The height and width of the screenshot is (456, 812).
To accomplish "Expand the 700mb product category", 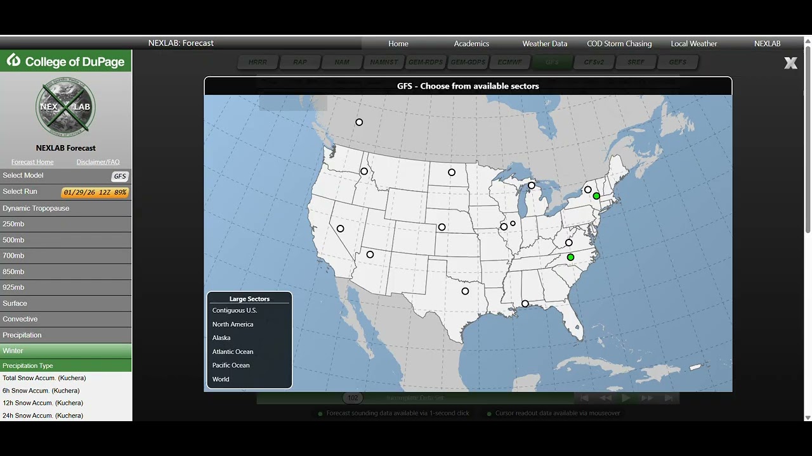I will pyautogui.click(x=66, y=256).
